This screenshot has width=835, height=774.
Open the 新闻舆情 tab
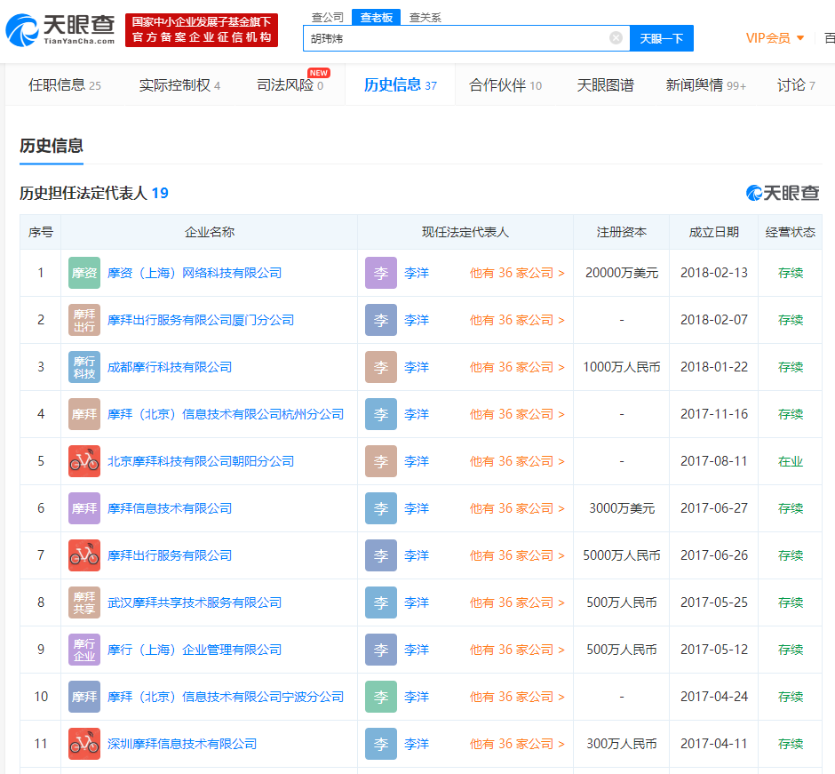coord(705,84)
